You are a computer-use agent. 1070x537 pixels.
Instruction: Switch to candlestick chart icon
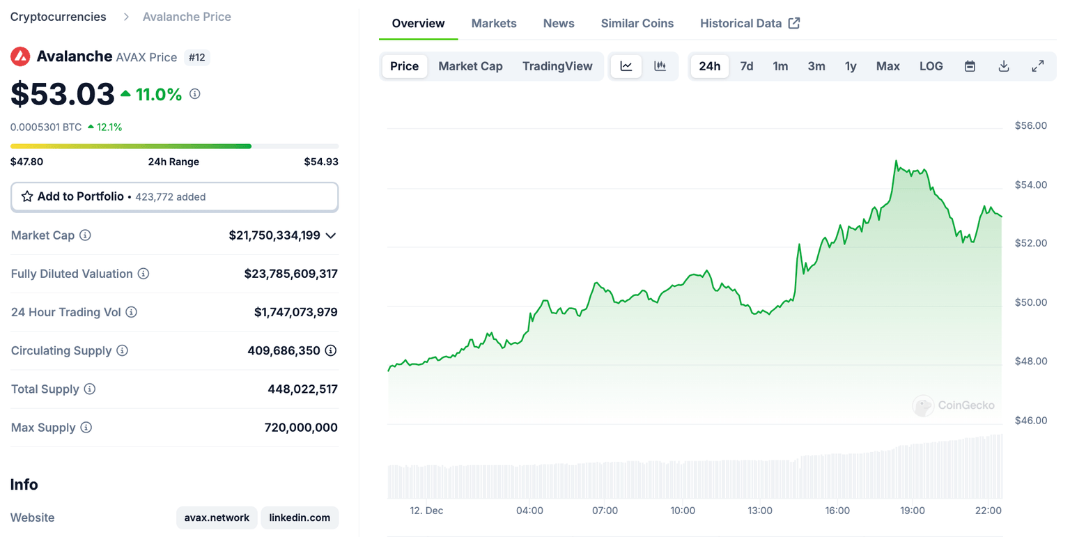(x=660, y=66)
